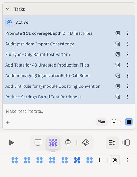This screenshot has height=177, width=137.
Task: Stop the running task with the blue stop button
Action: pyautogui.click(x=129, y=122)
